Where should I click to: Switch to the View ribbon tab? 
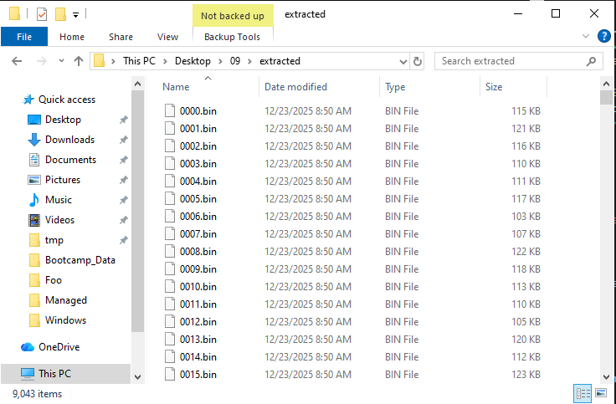coord(167,37)
